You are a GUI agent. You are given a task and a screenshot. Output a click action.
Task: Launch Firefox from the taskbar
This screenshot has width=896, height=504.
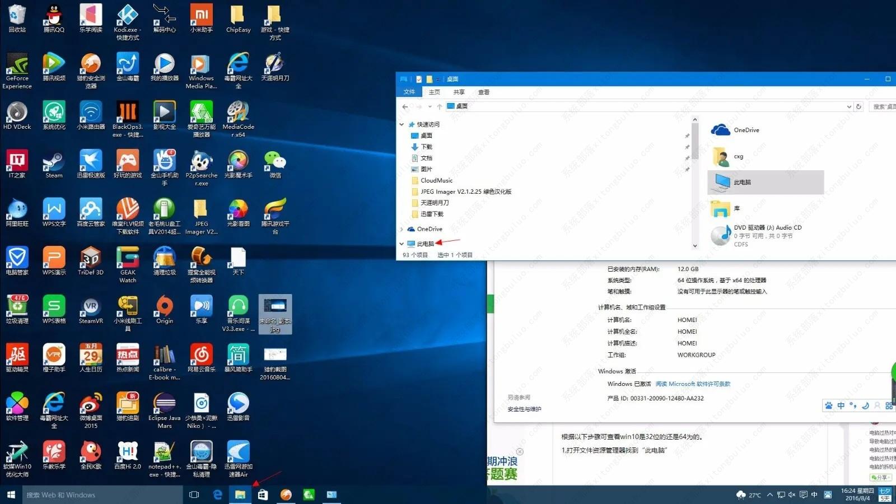[285, 494]
